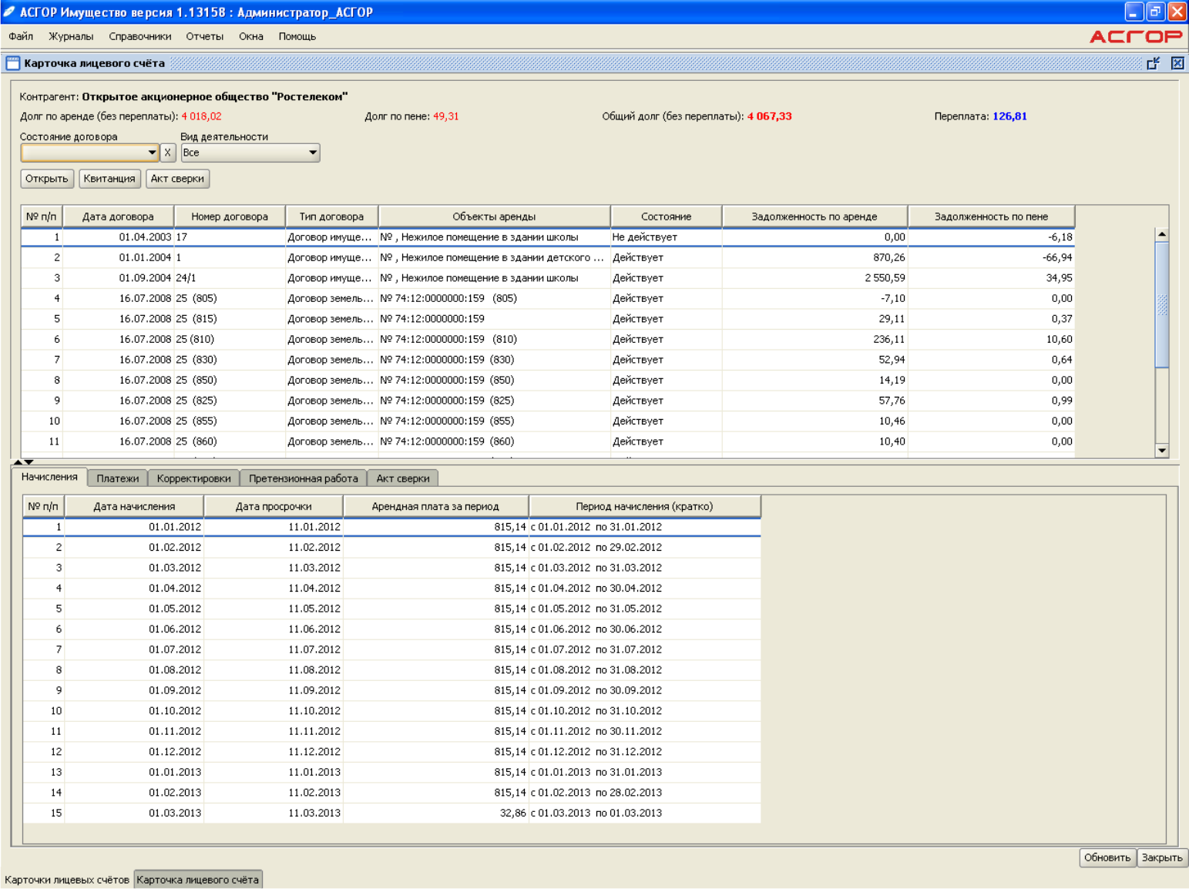Viewport: 1189px width, 889px height.
Task: Click the 'Дата начисления' column header
Action: point(134,506)
